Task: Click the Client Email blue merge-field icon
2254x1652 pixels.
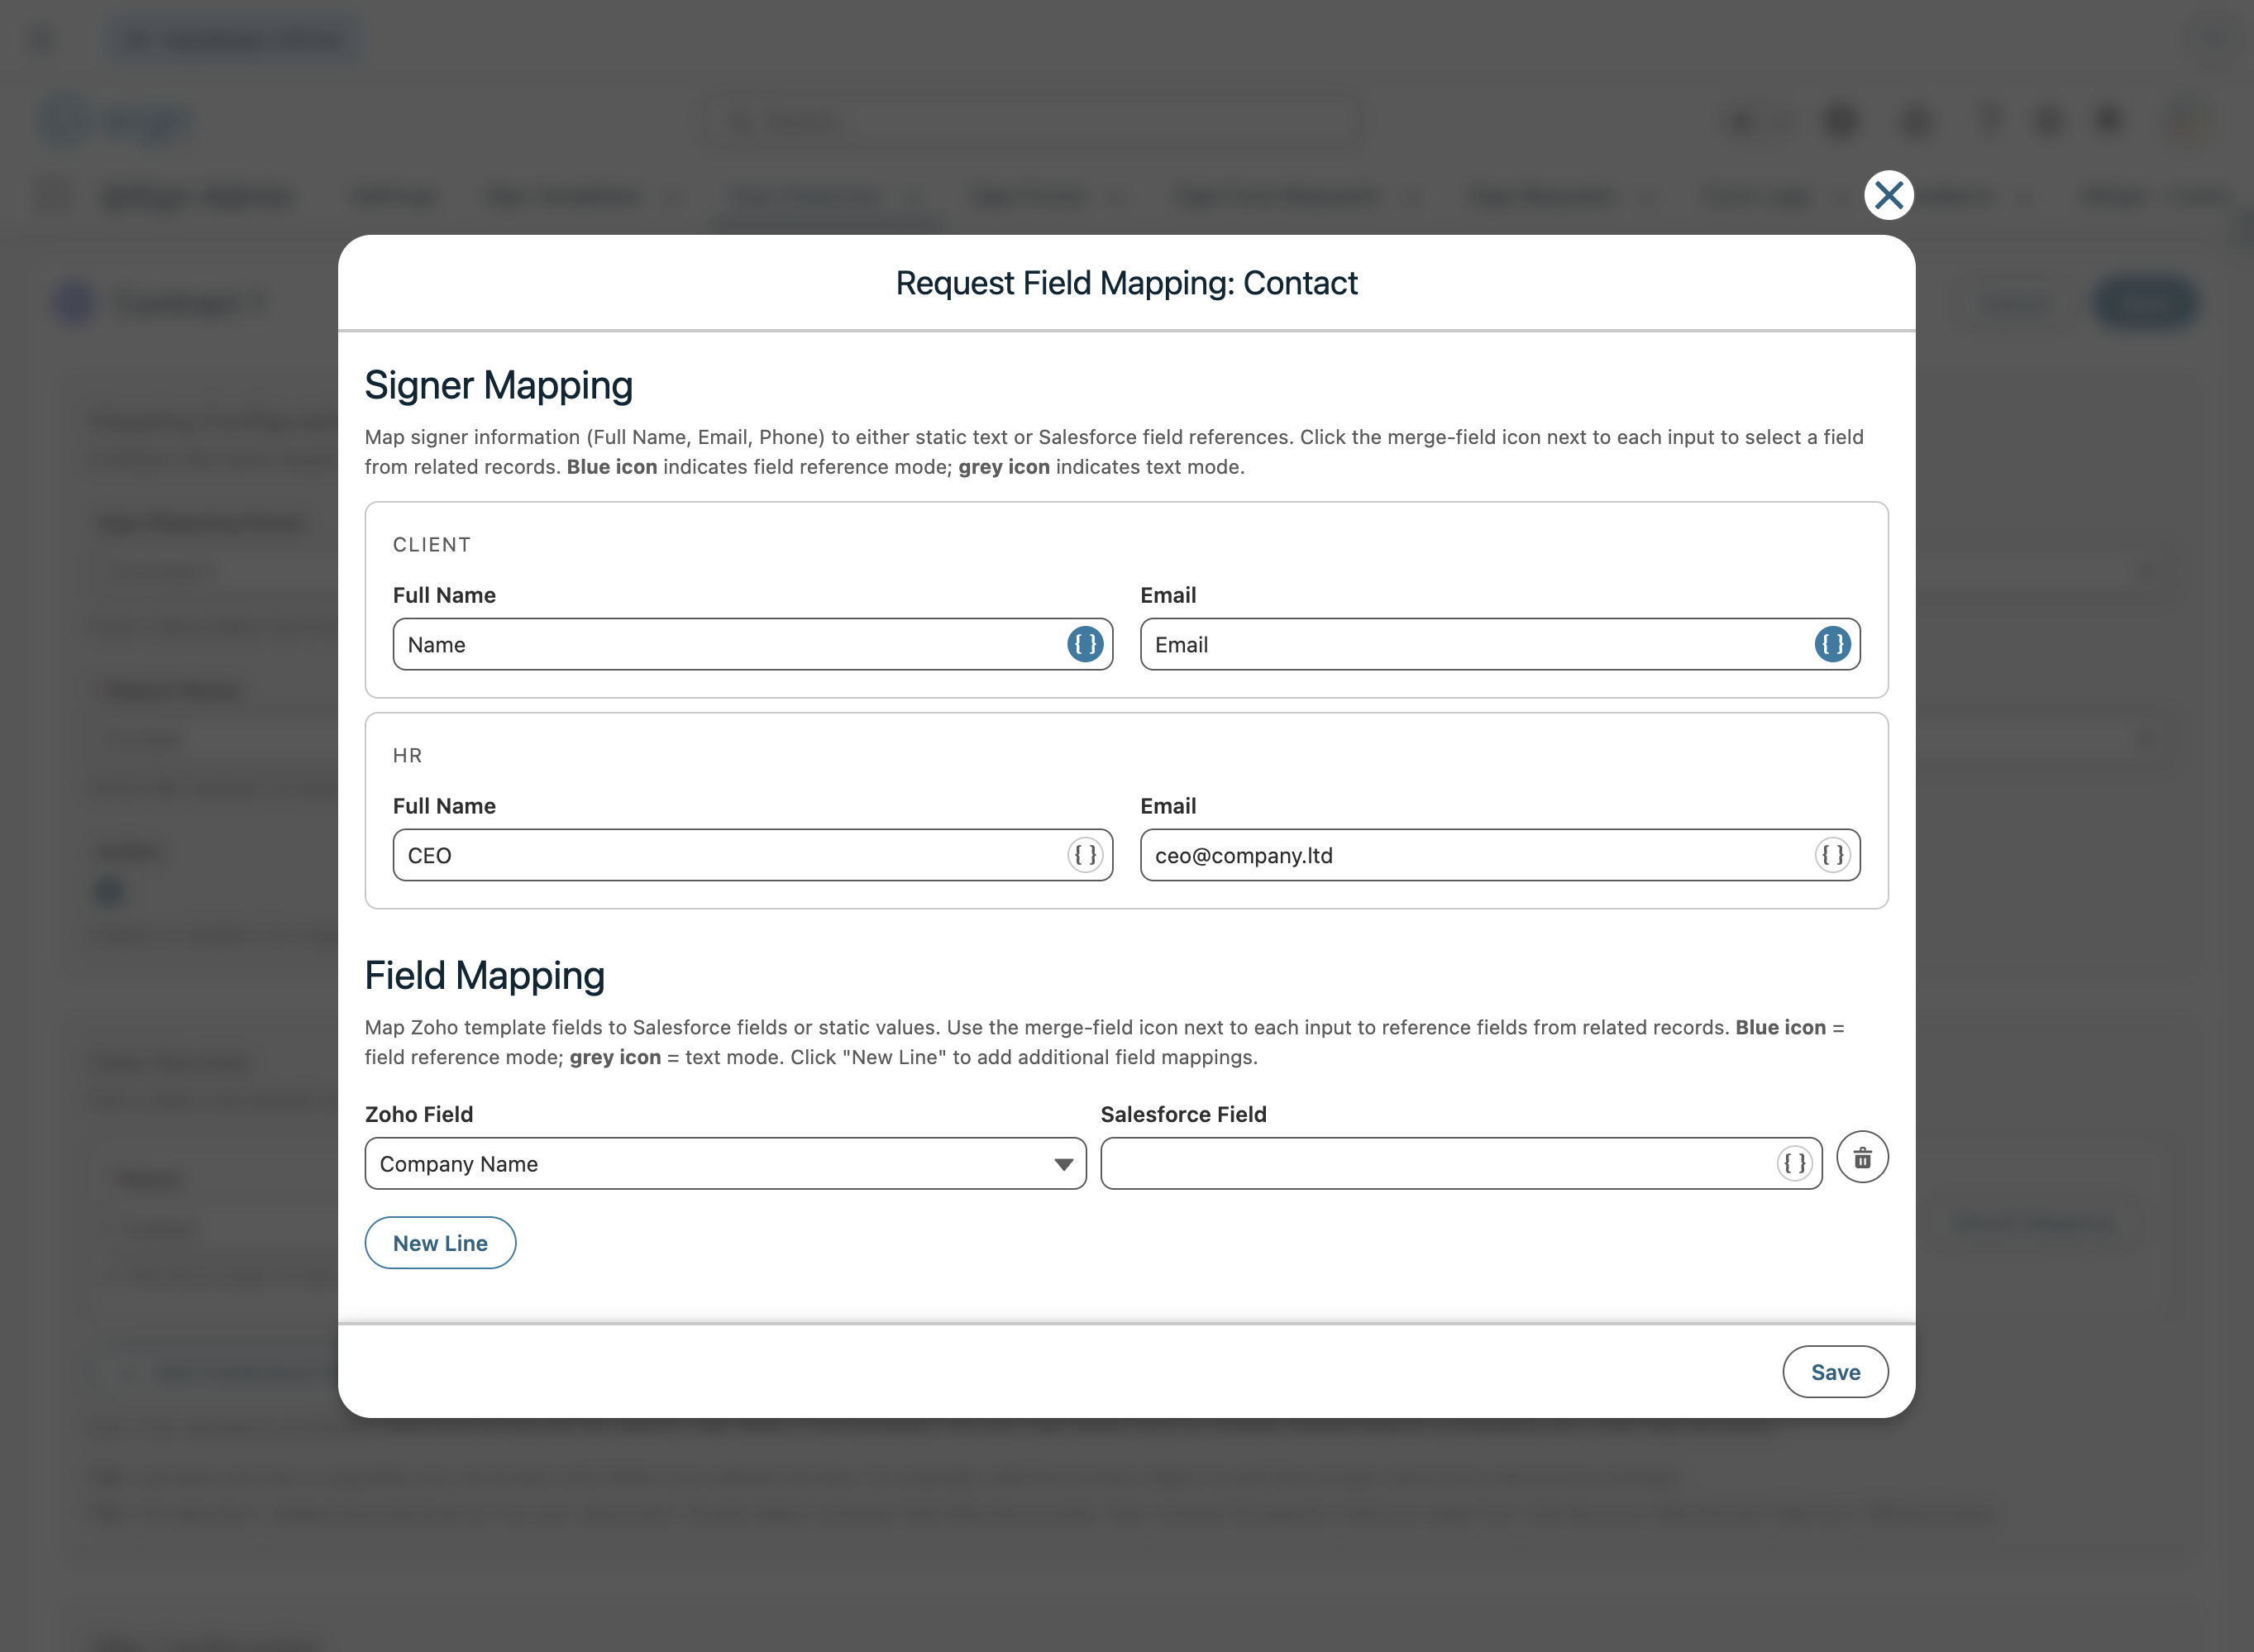Action: 1831,644
